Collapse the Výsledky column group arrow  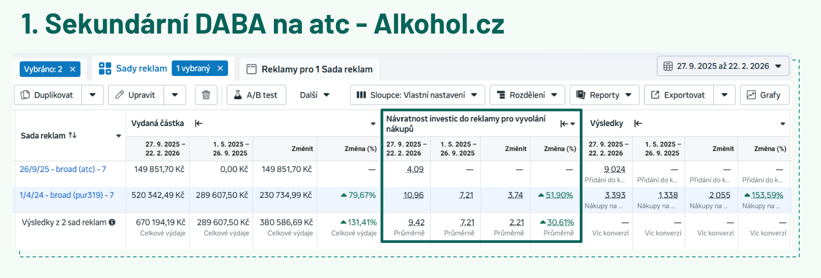pos(638,123)
